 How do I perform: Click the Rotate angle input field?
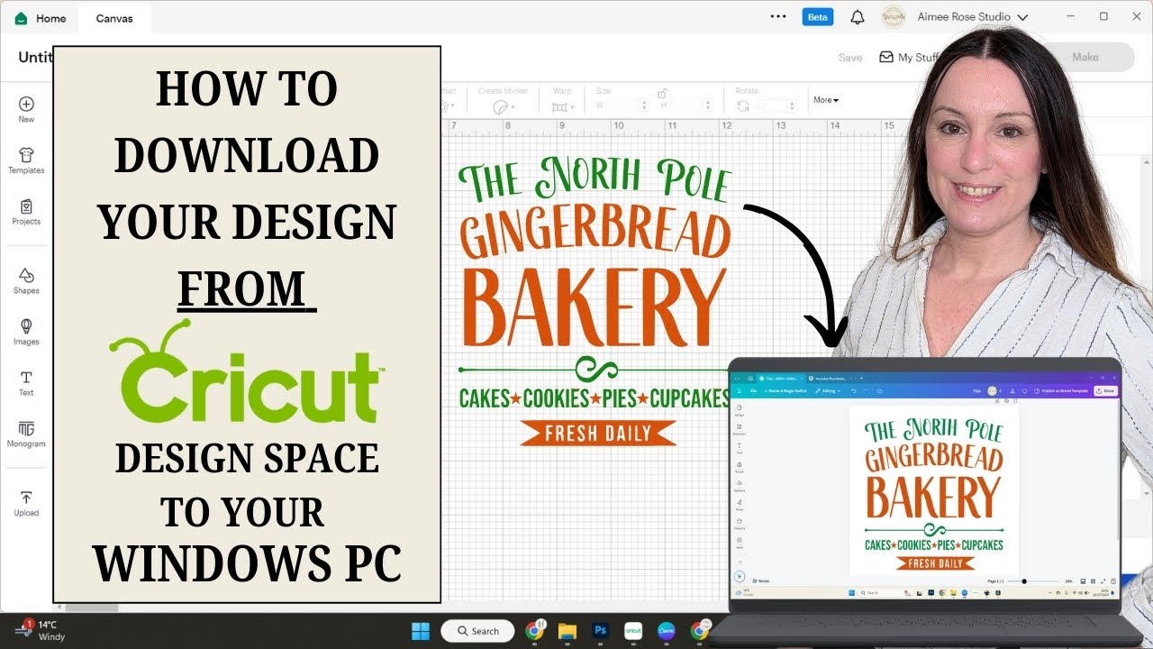coord(775,105)
